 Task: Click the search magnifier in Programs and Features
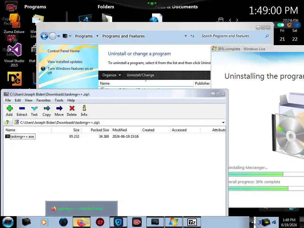pos(267,36)
